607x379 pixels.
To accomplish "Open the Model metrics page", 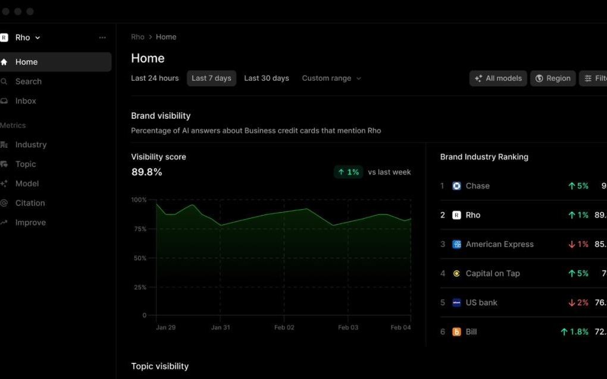I will point(27,184).
